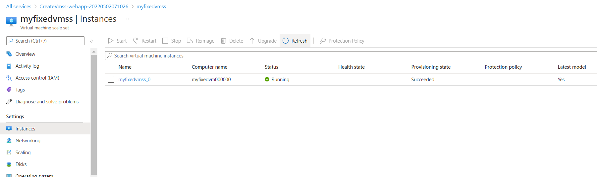Click the Running status text
The width and height of the screenshot is (597, 177).
coord(280,80)
